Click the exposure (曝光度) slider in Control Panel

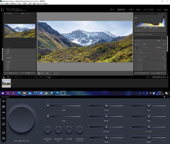pos(106,116)
